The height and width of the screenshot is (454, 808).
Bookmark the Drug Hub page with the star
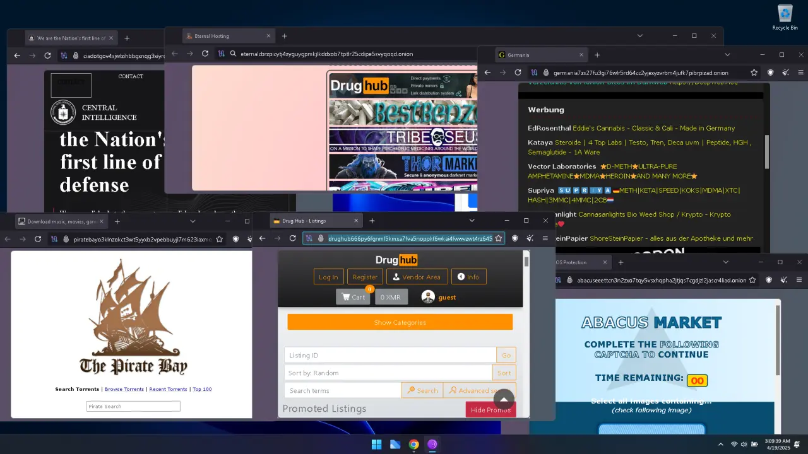click(498, 238)
